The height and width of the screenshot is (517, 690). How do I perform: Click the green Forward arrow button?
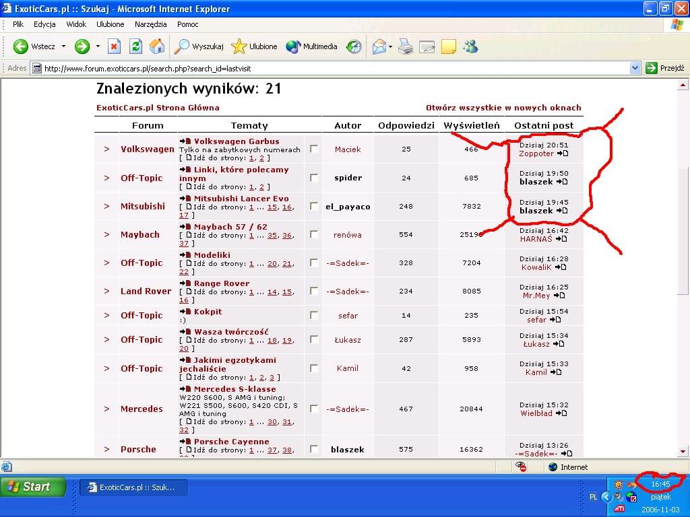[x=82, y=46]
